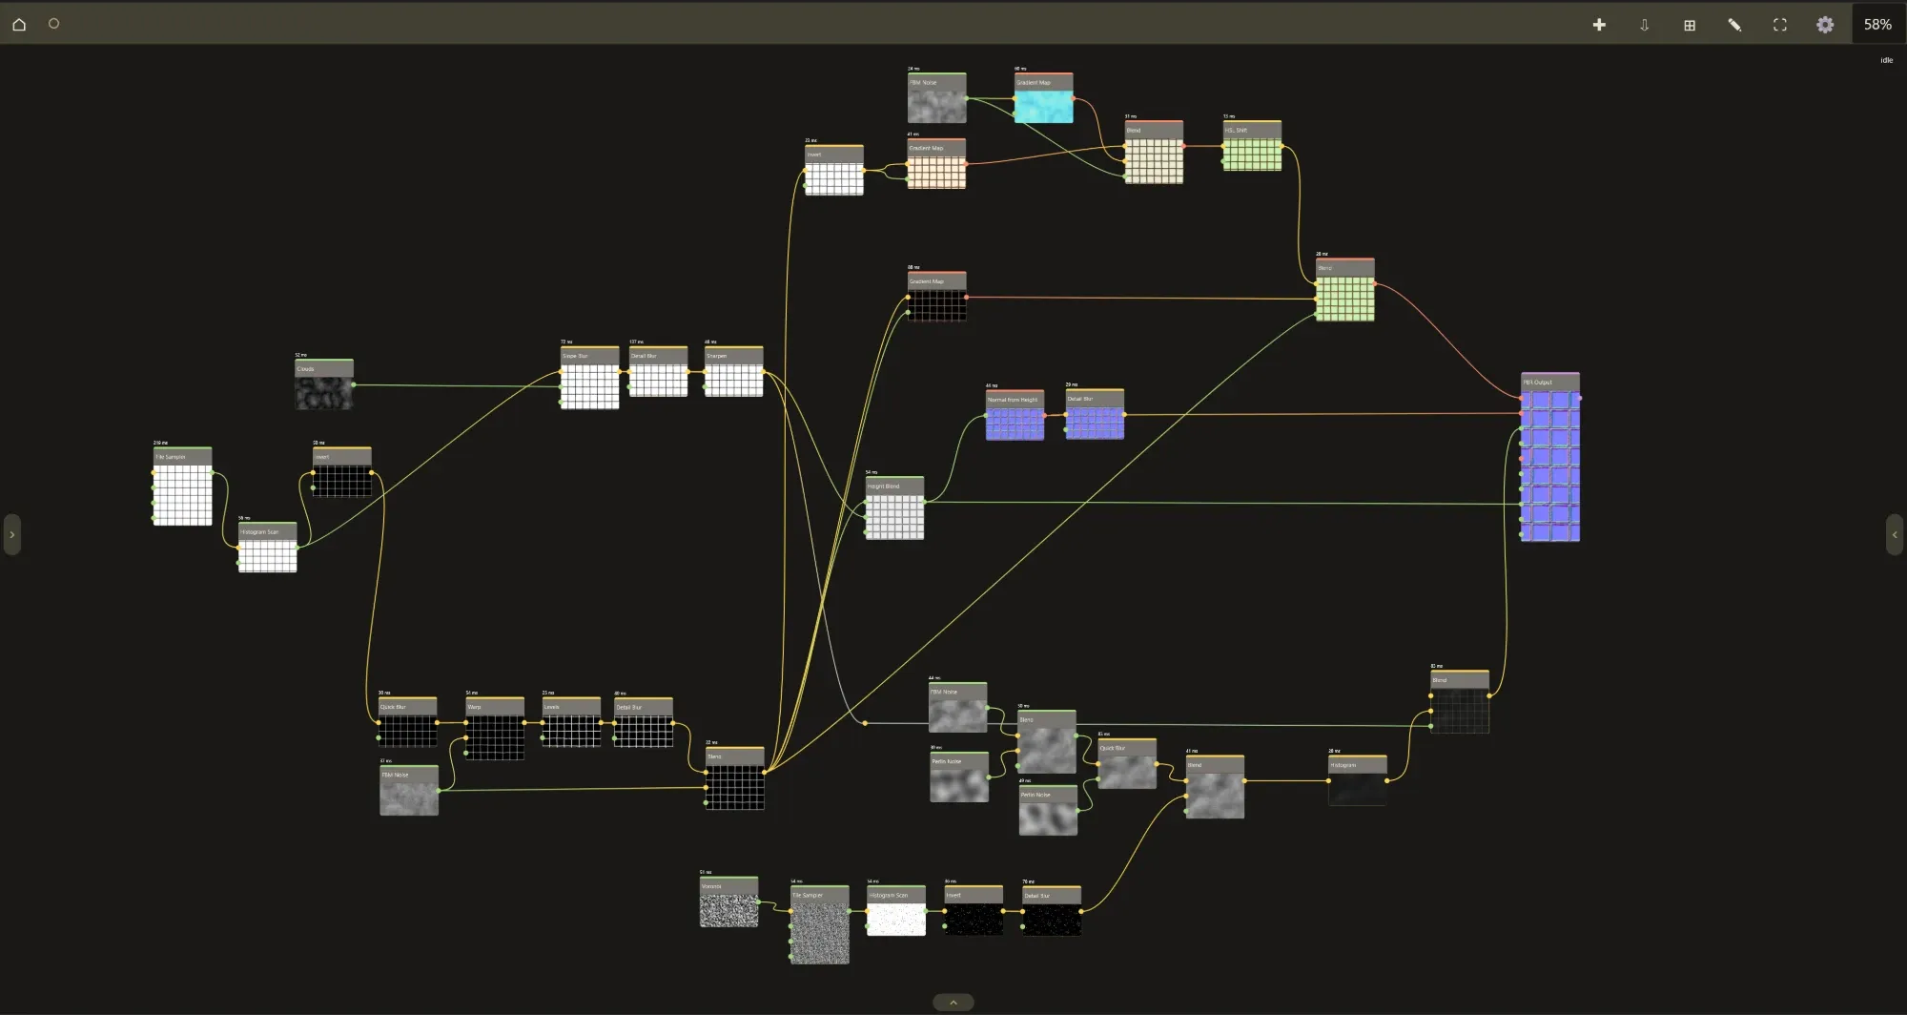Expand the right side panel chevron
1907x1015 pixels.
tap(1895, 534)
